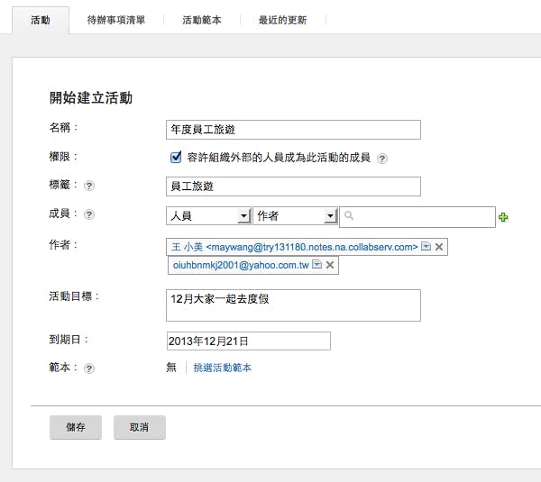Click help icon next to 標籤 label
The image size is (541, 482).
[x=89, y=186]
